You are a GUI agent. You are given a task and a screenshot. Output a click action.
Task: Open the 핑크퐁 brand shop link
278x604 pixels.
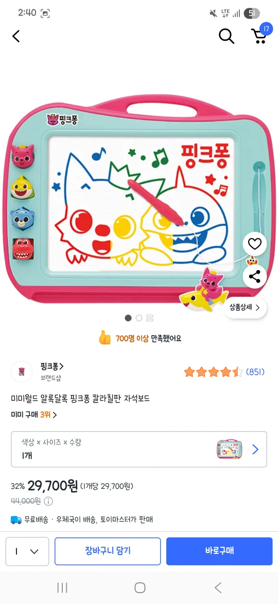(52, 366)
